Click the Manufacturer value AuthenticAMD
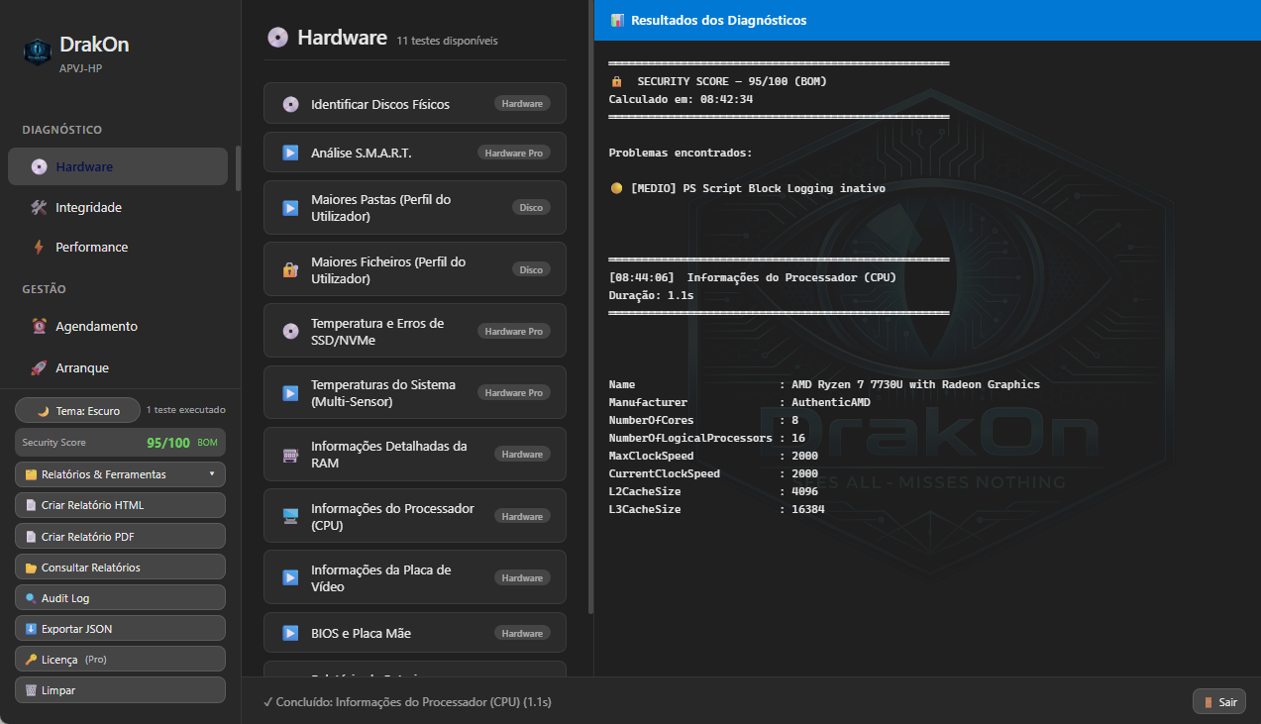 tap(831, 402)
